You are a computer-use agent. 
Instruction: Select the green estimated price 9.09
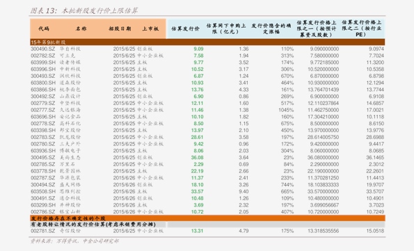tap(198, 49)
